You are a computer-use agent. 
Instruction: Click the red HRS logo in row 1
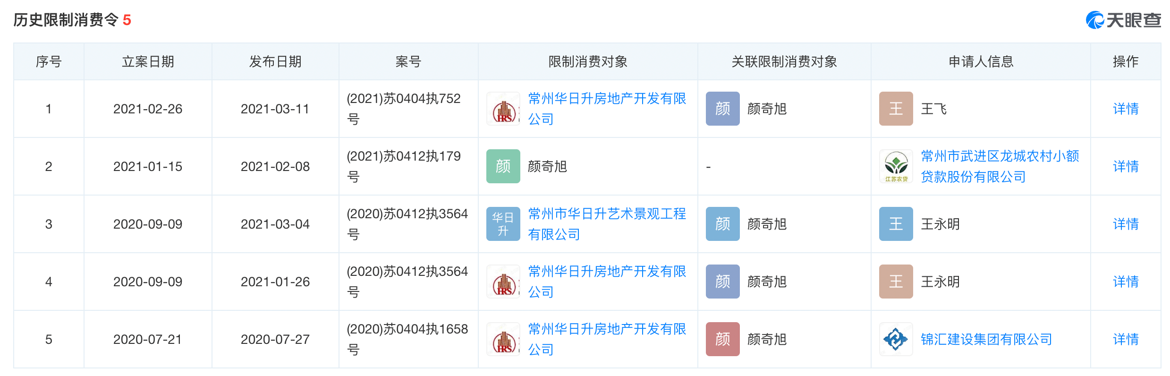click(x=502, y=109)
